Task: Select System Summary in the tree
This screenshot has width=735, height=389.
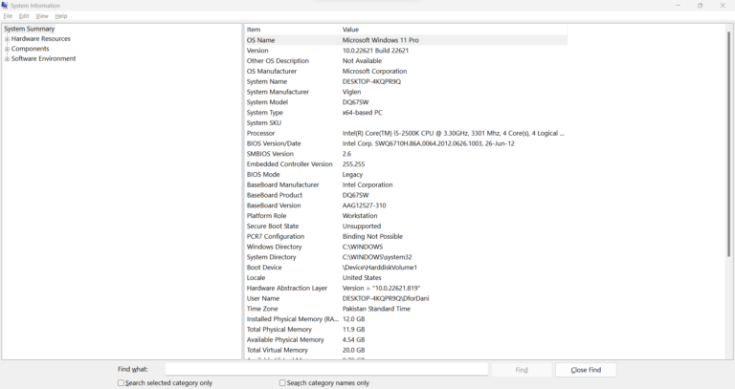Action: [30, 29]
